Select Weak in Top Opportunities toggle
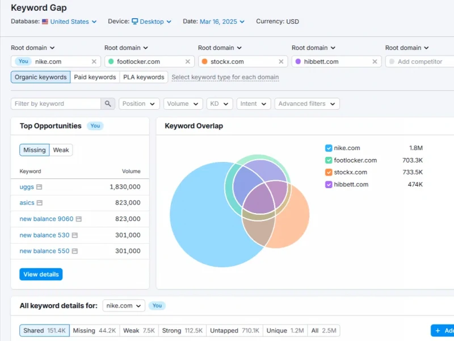The image size is (454, 341). click(x=61, y=150)
